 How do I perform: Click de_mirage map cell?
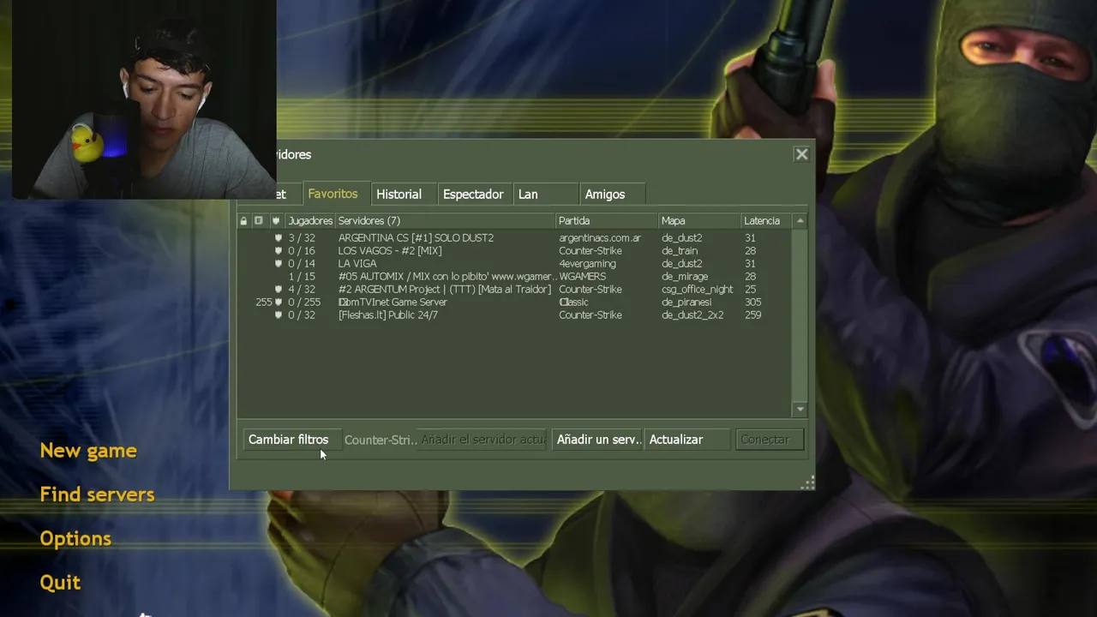point(685,277)
